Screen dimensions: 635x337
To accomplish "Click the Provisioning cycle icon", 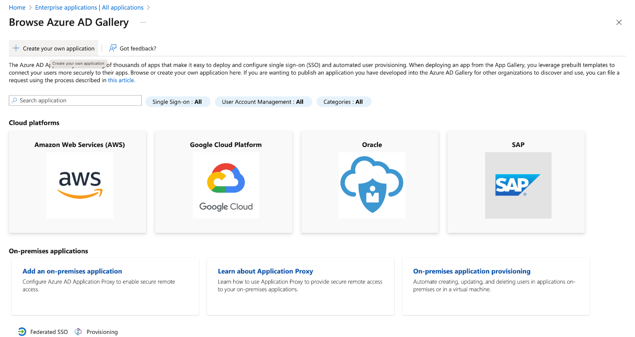I will 78,331.
